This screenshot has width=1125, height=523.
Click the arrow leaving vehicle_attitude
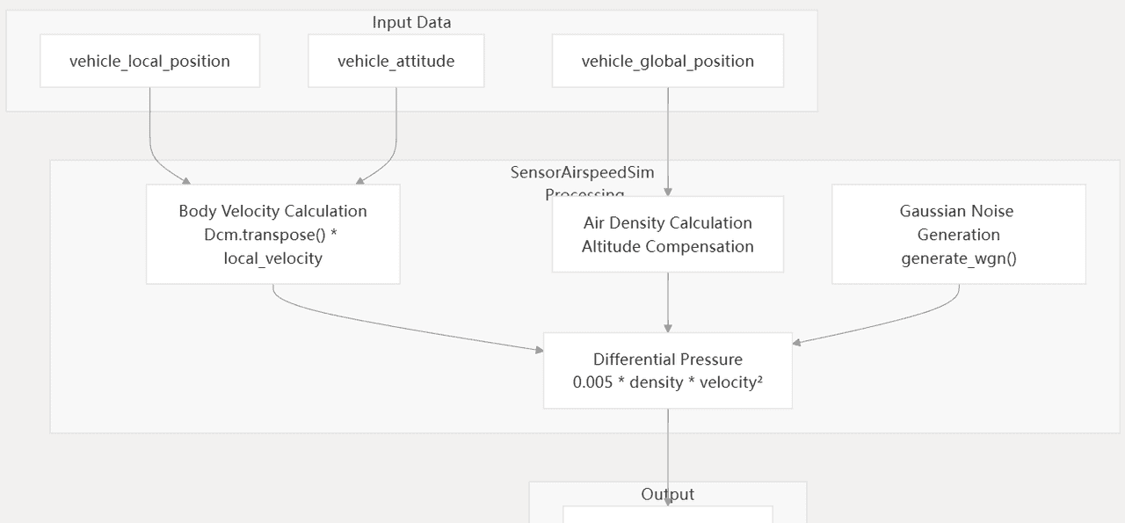396,132
